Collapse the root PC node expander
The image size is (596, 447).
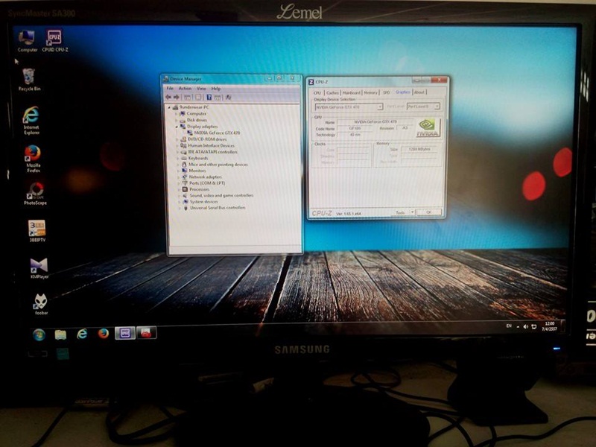point(170,107)
